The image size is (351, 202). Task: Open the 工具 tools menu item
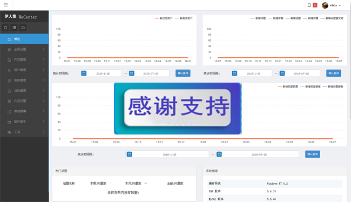coord(24,132)
